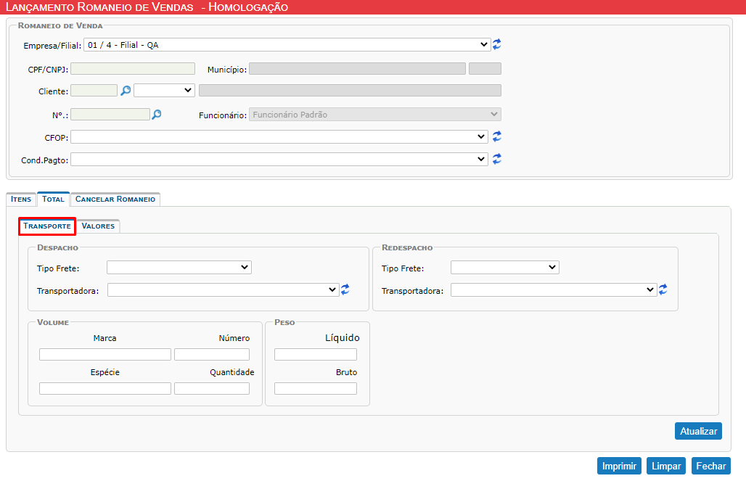This screenshot has height=489, width=746.
Task: Choose Tipo Frete under Despacho
Action: click(179, 267)
